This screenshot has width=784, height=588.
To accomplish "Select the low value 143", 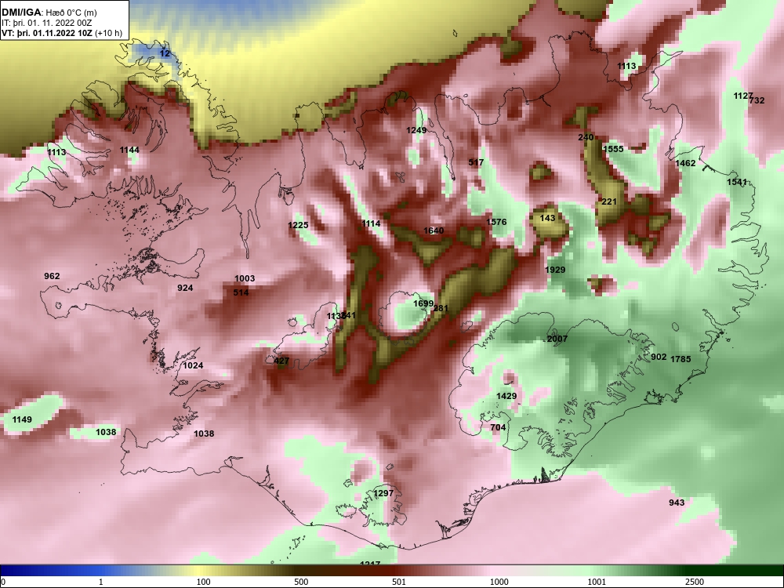I will tap(547, 219).
